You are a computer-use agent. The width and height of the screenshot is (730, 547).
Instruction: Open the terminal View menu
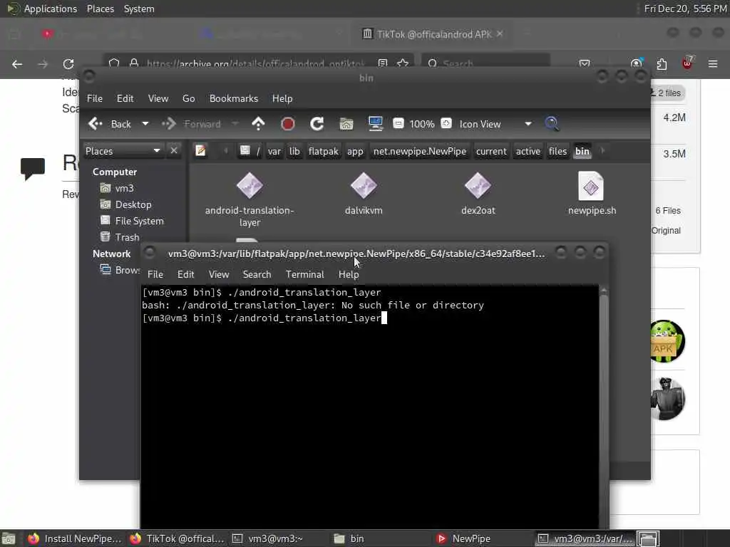point(219,274)
